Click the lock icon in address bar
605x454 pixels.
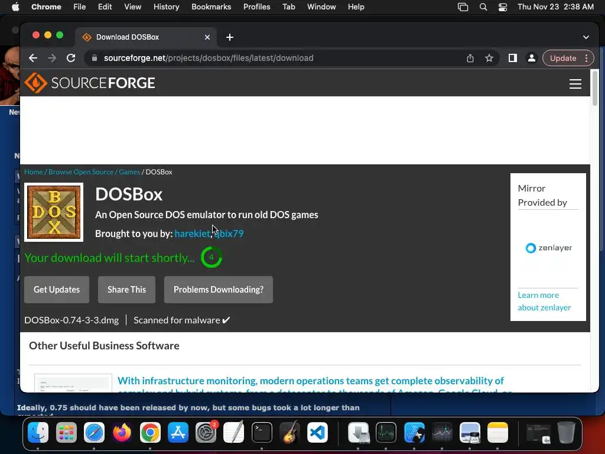94,59
